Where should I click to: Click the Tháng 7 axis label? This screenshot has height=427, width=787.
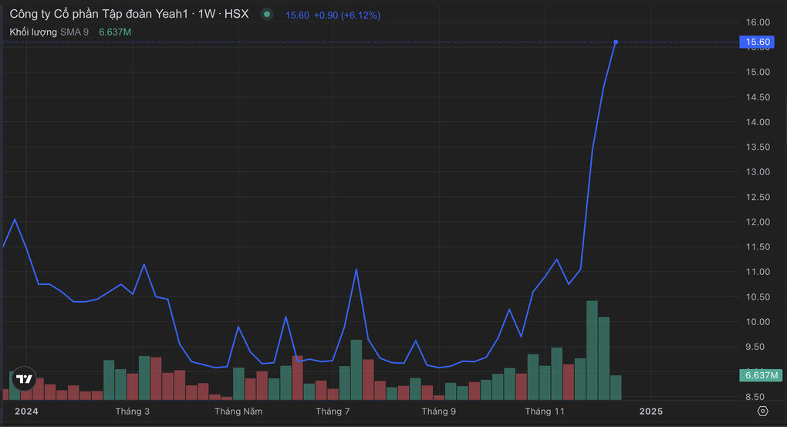pos(333,412)
